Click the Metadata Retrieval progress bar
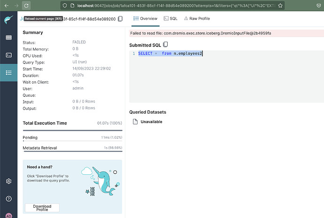 pos(72,151)
